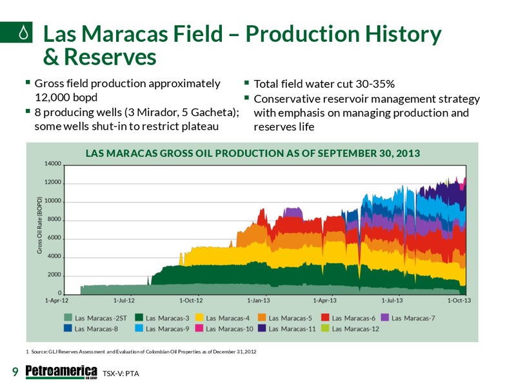Click the 'Las Maracas-9' legend label
This screenshot has width=516, height=387.
[168, 329]
